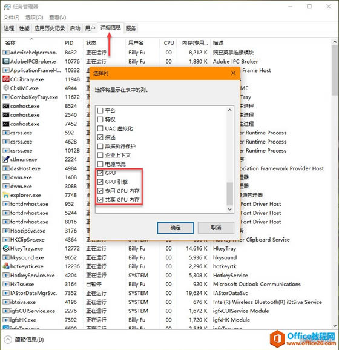Confirm column selection with 确定
Image resolution: width=339 pixels, height=350 pixels.
[175, 228]
